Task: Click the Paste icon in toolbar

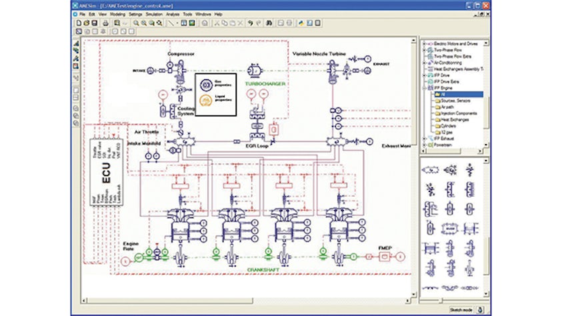Action: (232, 23)
